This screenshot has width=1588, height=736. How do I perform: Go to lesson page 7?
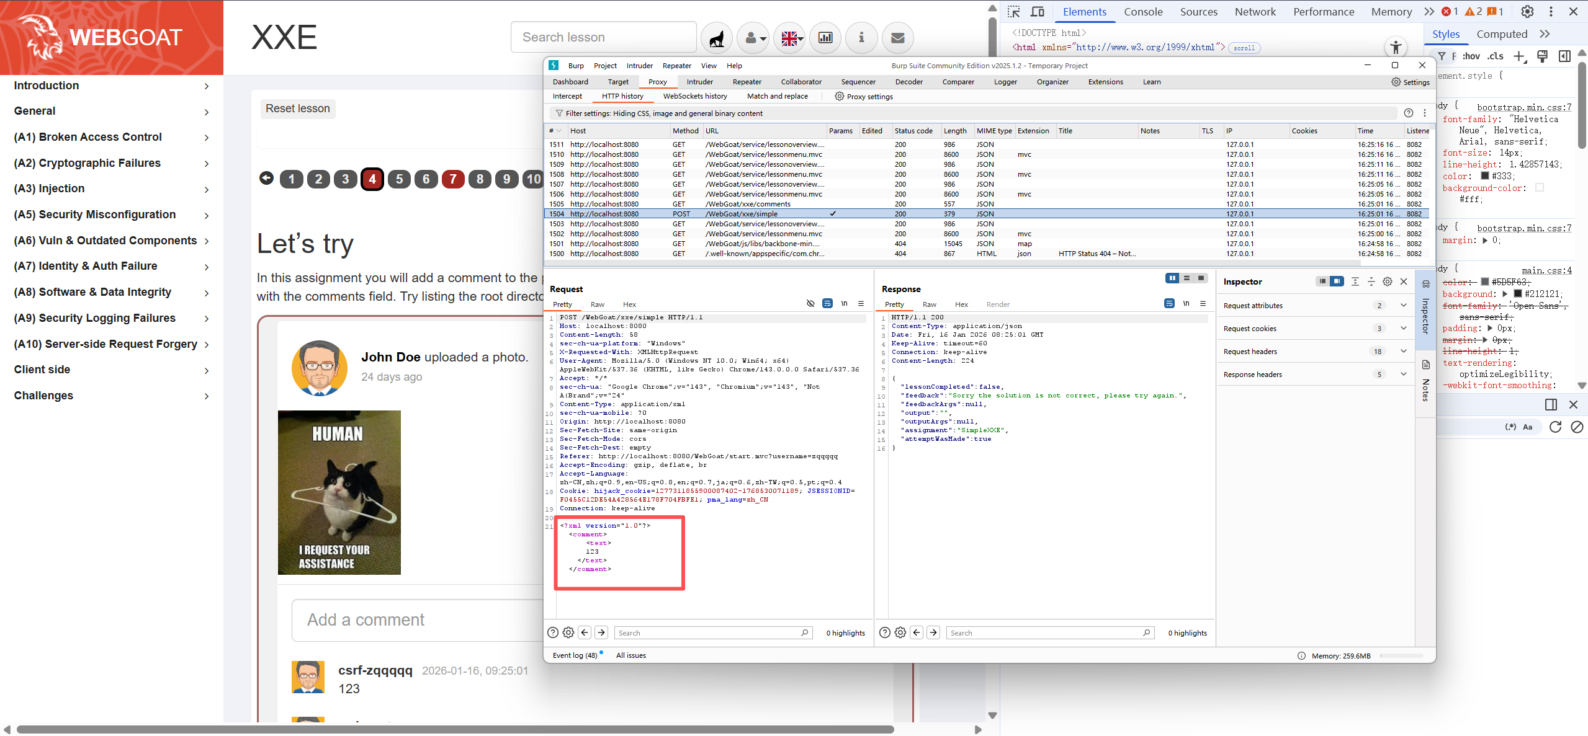(453, 179)
